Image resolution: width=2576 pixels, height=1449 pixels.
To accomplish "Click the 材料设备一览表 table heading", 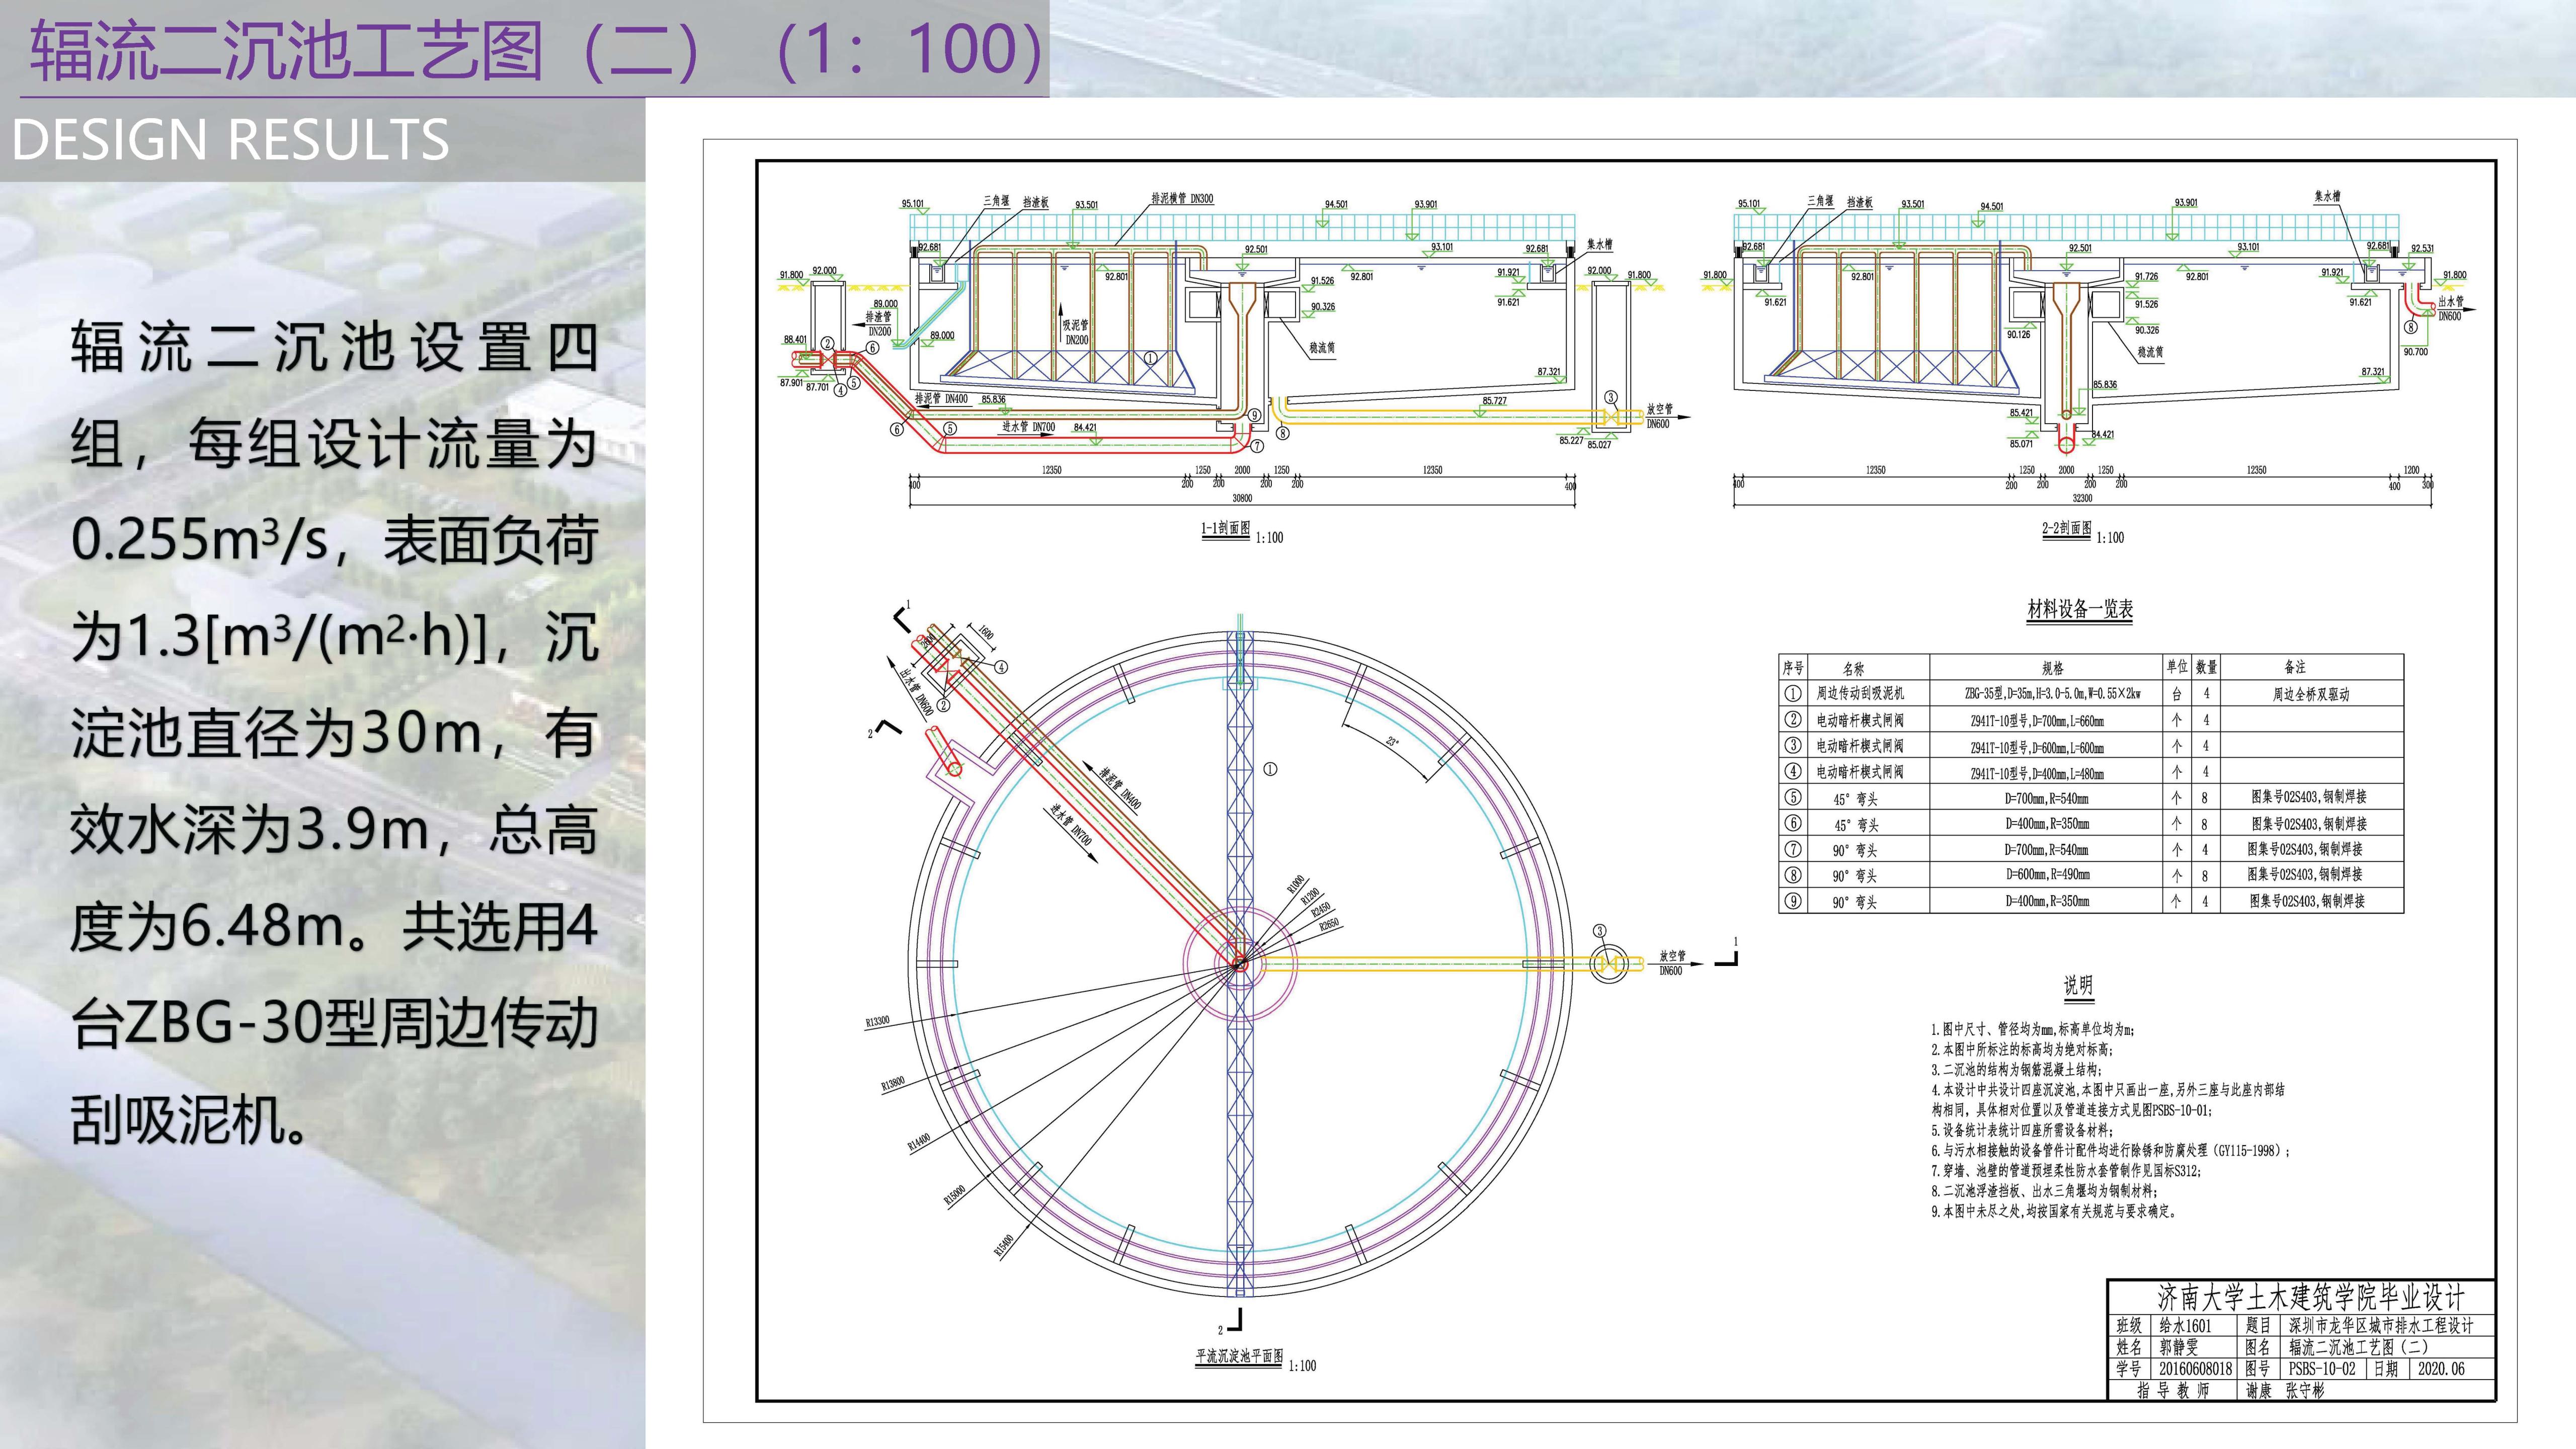I will (x=2080, y=609).
